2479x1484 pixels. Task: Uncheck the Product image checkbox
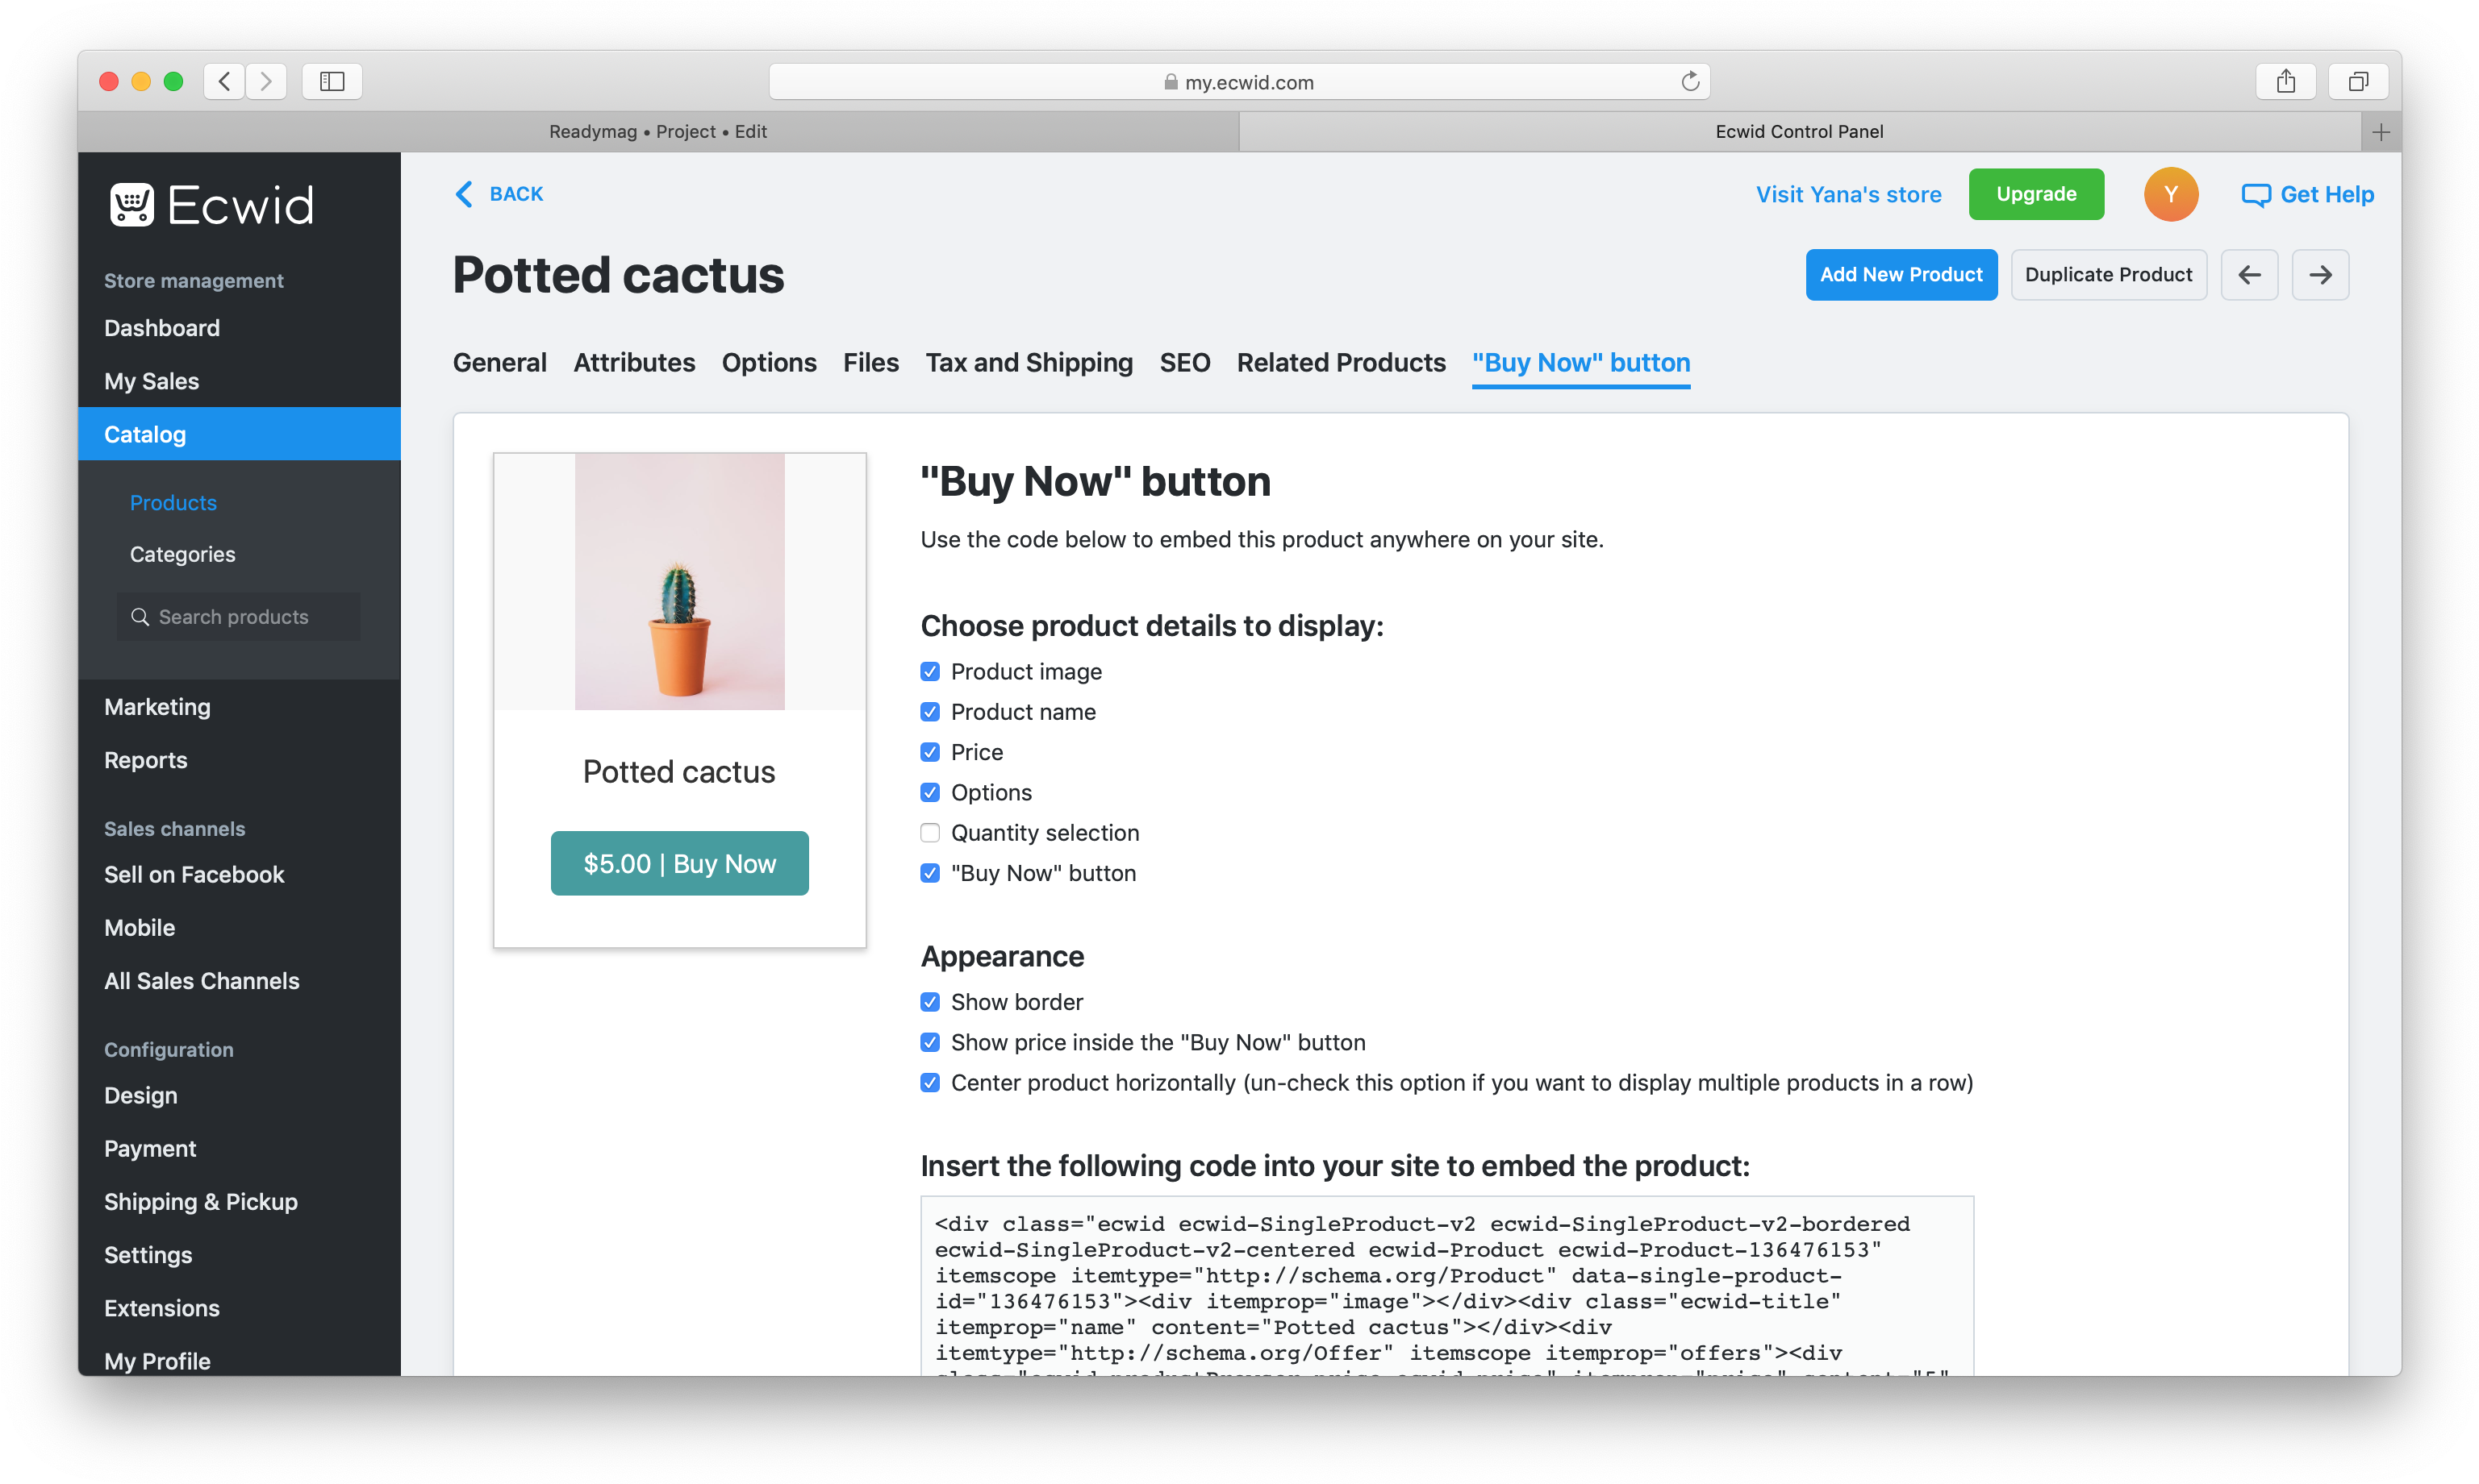(930, 672)
